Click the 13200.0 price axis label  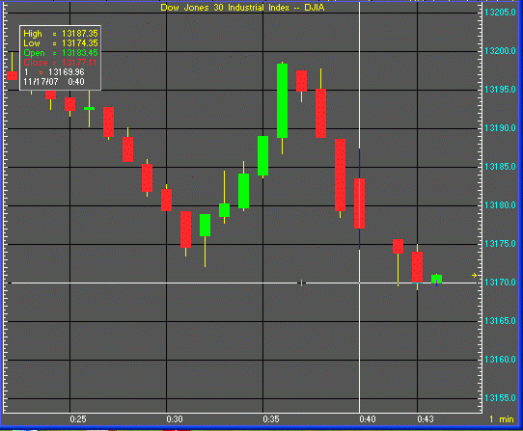500,51
